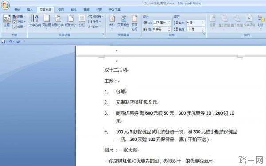
Task: Click the line starting 100 元 5 款保健品
Action: tap(176, 132)
